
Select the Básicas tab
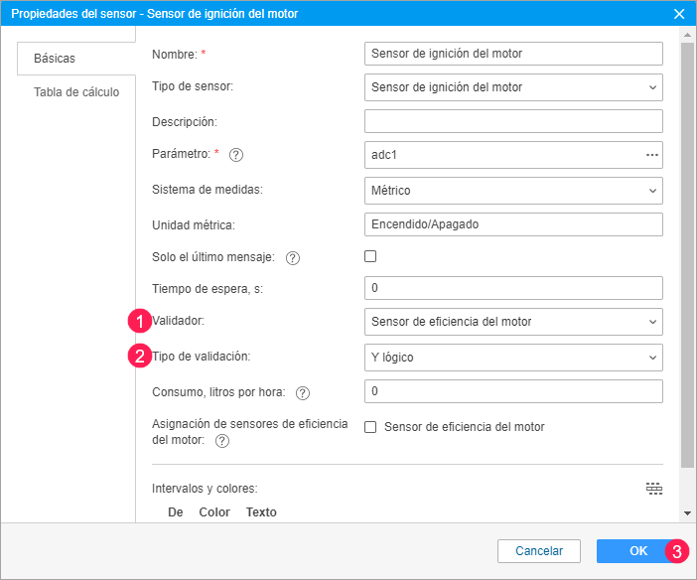pos(55,59)
